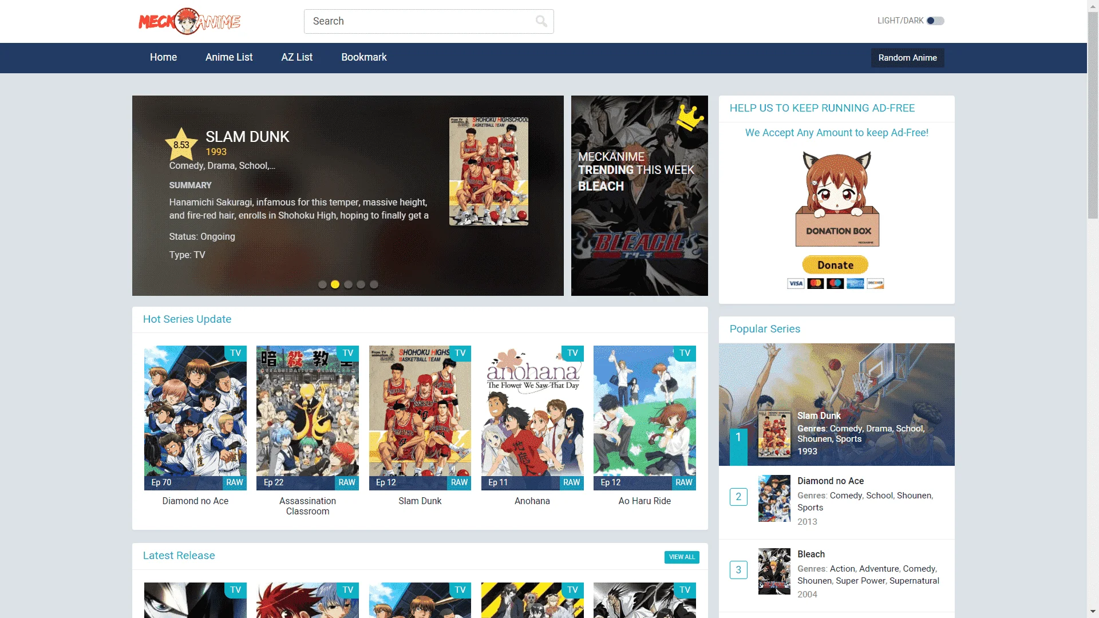Open Diamond no Ace hot series thumbnail
Image resolution: width=1099 pixels, height=618 pixels.
point(195,418)
